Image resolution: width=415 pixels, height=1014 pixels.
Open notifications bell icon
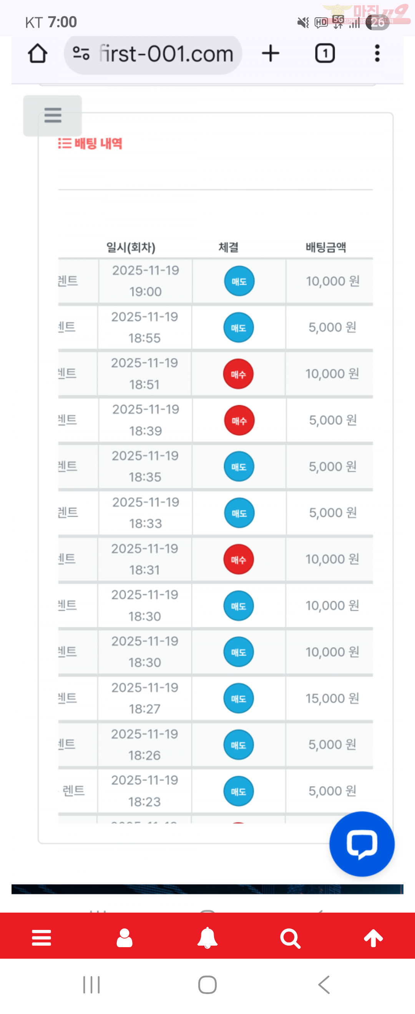point(207,938)
